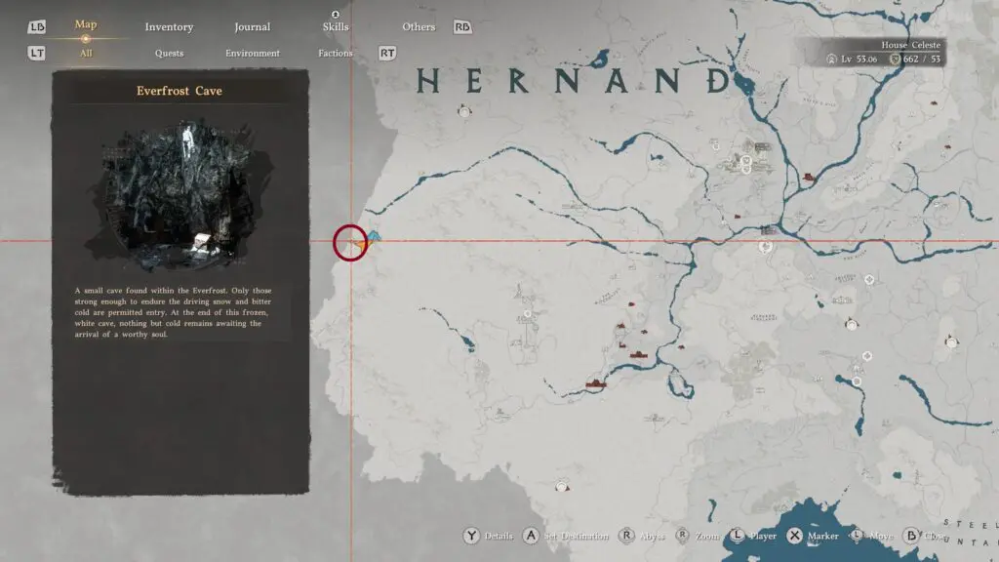Viewport: 999px width, 562px height.
Task: Click the red-circled map cursor location
Action: coord(350,242)
